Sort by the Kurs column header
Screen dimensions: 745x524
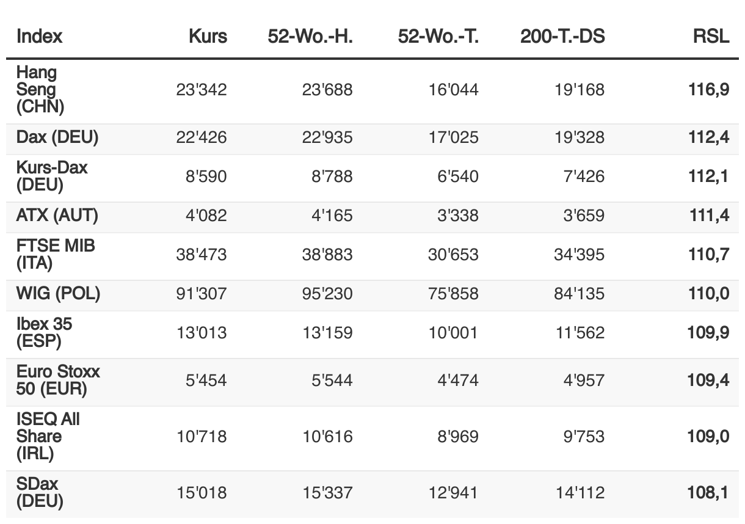pos(208,36)
